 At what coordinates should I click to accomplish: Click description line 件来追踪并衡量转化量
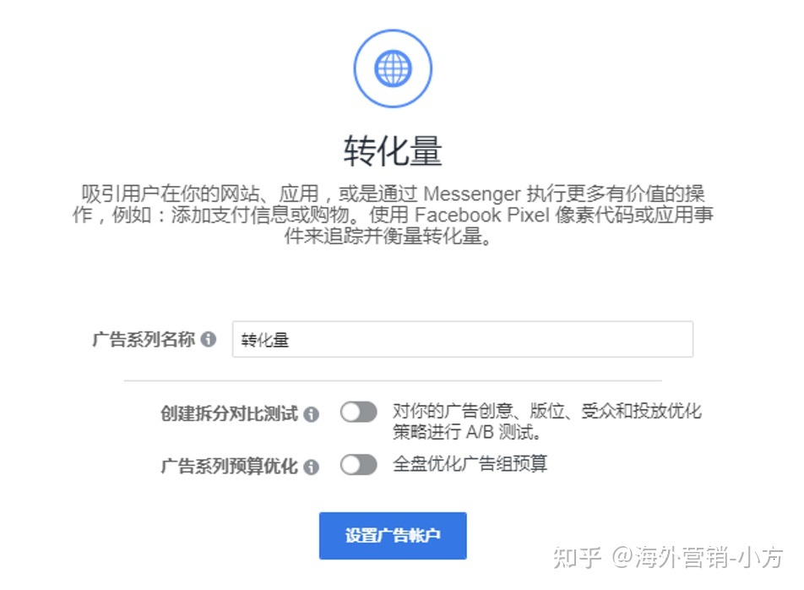(388, 236)
